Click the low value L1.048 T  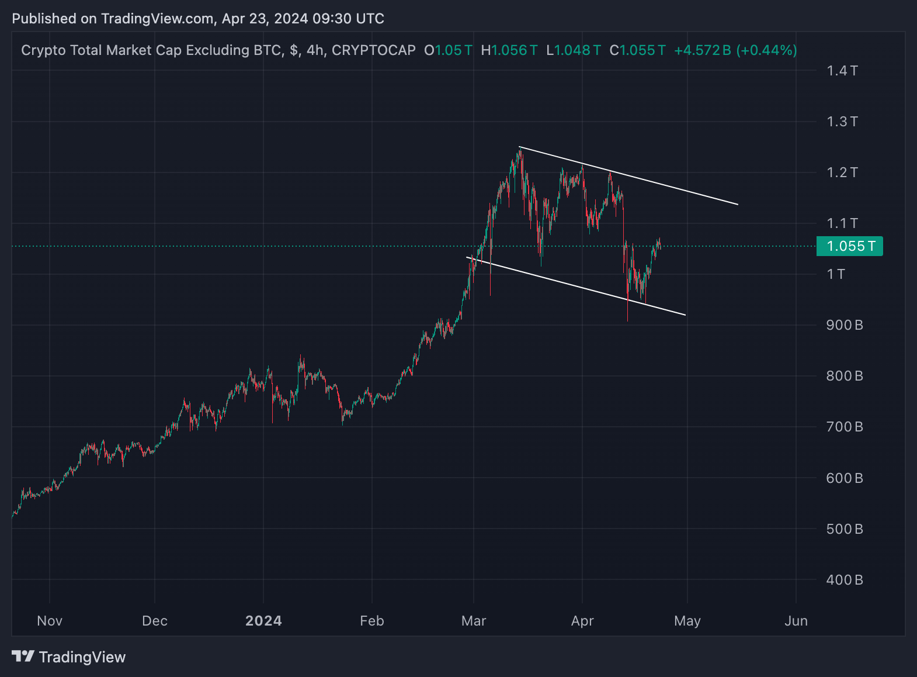coord(574,50)
